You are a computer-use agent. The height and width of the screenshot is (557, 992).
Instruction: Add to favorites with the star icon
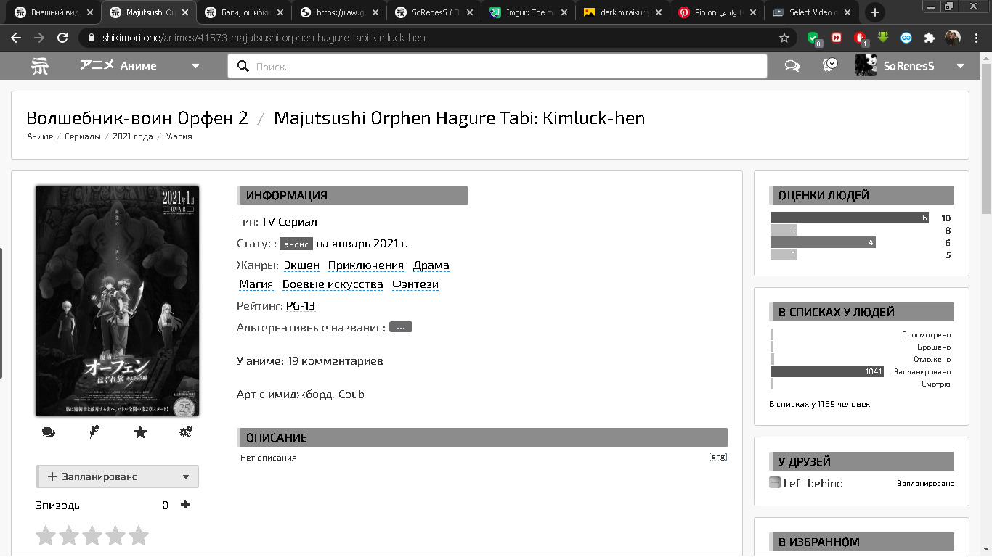140,432
